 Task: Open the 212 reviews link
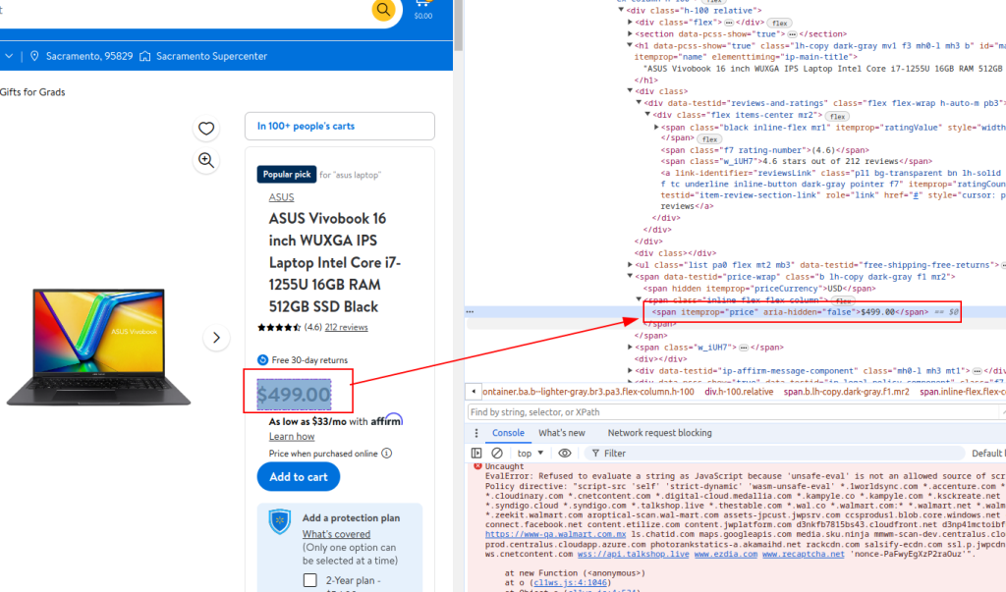[x=347, y=327]
